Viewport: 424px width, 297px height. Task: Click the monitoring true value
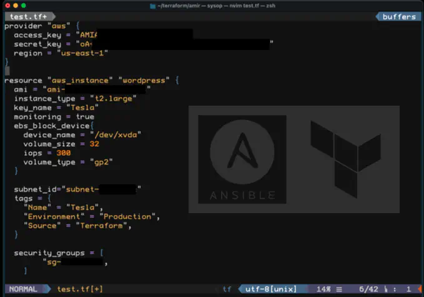[85, 117]
